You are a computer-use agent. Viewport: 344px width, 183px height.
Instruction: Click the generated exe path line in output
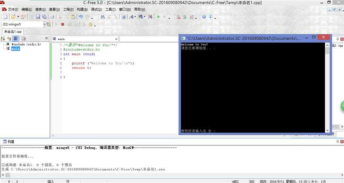pyautogui.click(x=83, y=169)
